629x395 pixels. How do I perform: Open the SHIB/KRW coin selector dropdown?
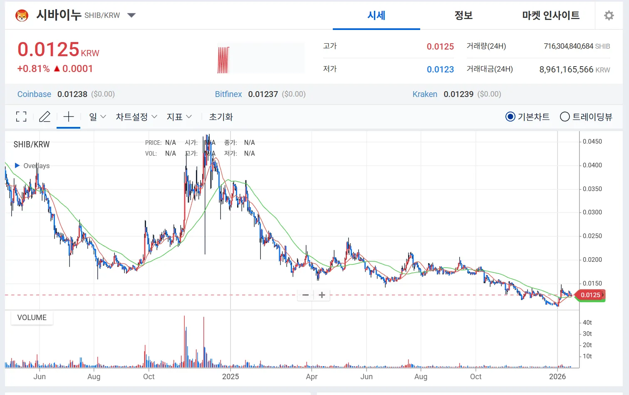(131, 15)
